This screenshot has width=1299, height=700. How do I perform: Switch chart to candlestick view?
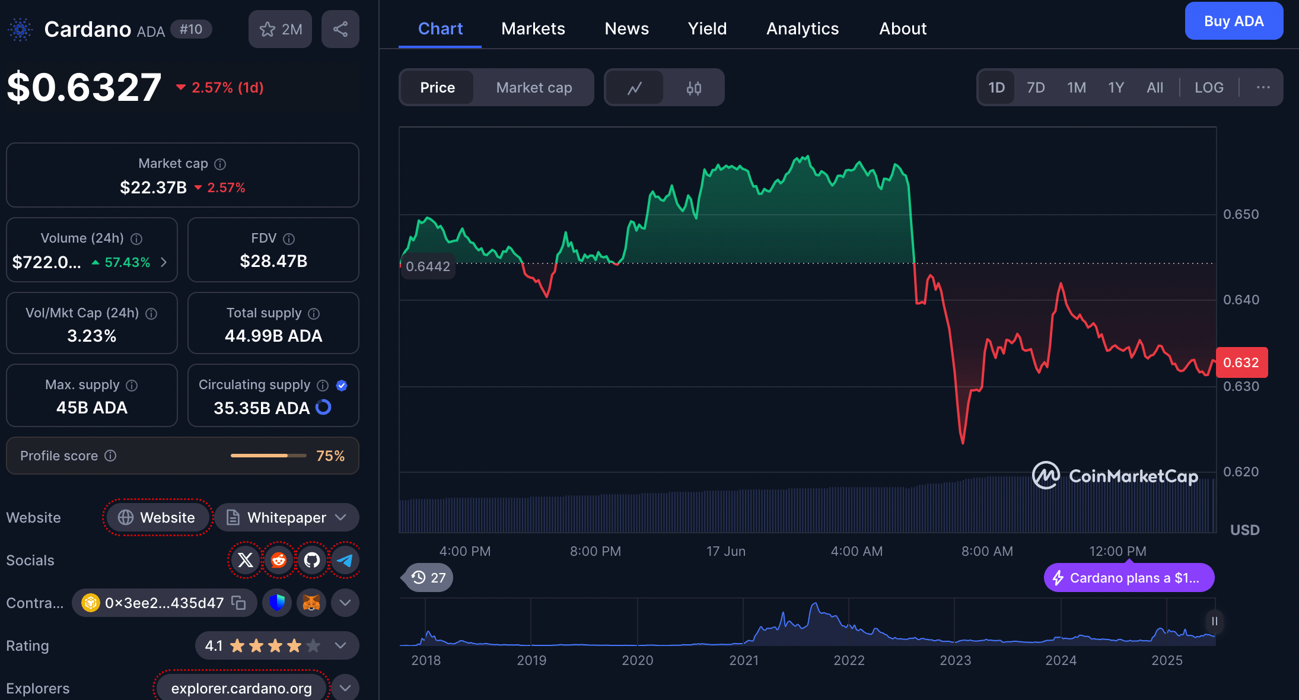pos(693,88)
